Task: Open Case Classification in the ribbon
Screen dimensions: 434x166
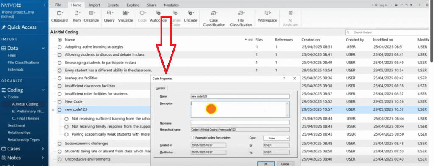Action: pyautogui.click(x=214, y=19)
